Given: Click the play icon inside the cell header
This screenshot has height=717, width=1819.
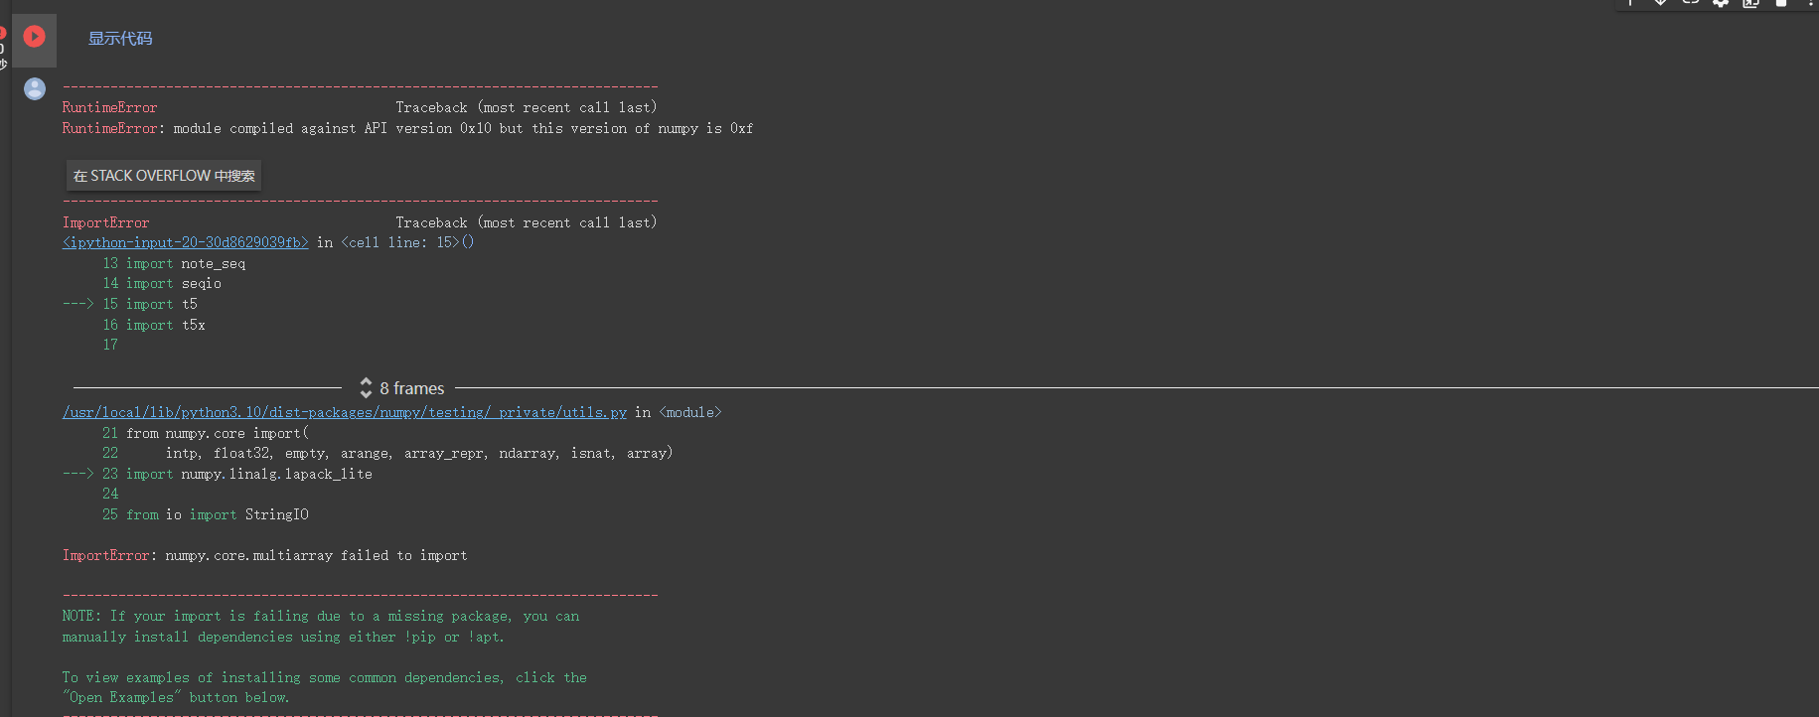Looking at the screenshot, I should click(x=35, y=37).
